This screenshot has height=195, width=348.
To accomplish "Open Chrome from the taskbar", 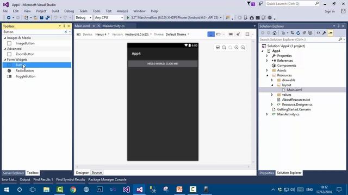I will click(x=73, y=190).
